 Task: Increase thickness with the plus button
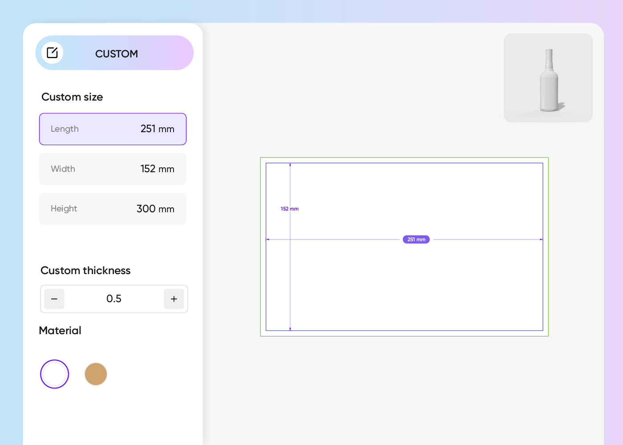[x=174, y=299]
